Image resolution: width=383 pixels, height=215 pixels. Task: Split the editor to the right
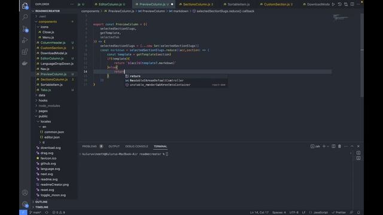pos(352,4)
